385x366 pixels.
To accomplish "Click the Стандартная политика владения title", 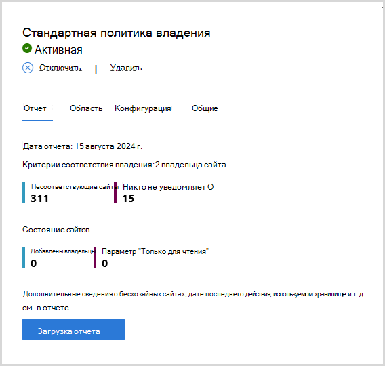I will tap(117, 33).
